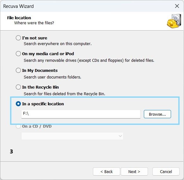Select the "I'm not sure" radio option
This screenshot has height=180, width=184.
pos(18,38)
